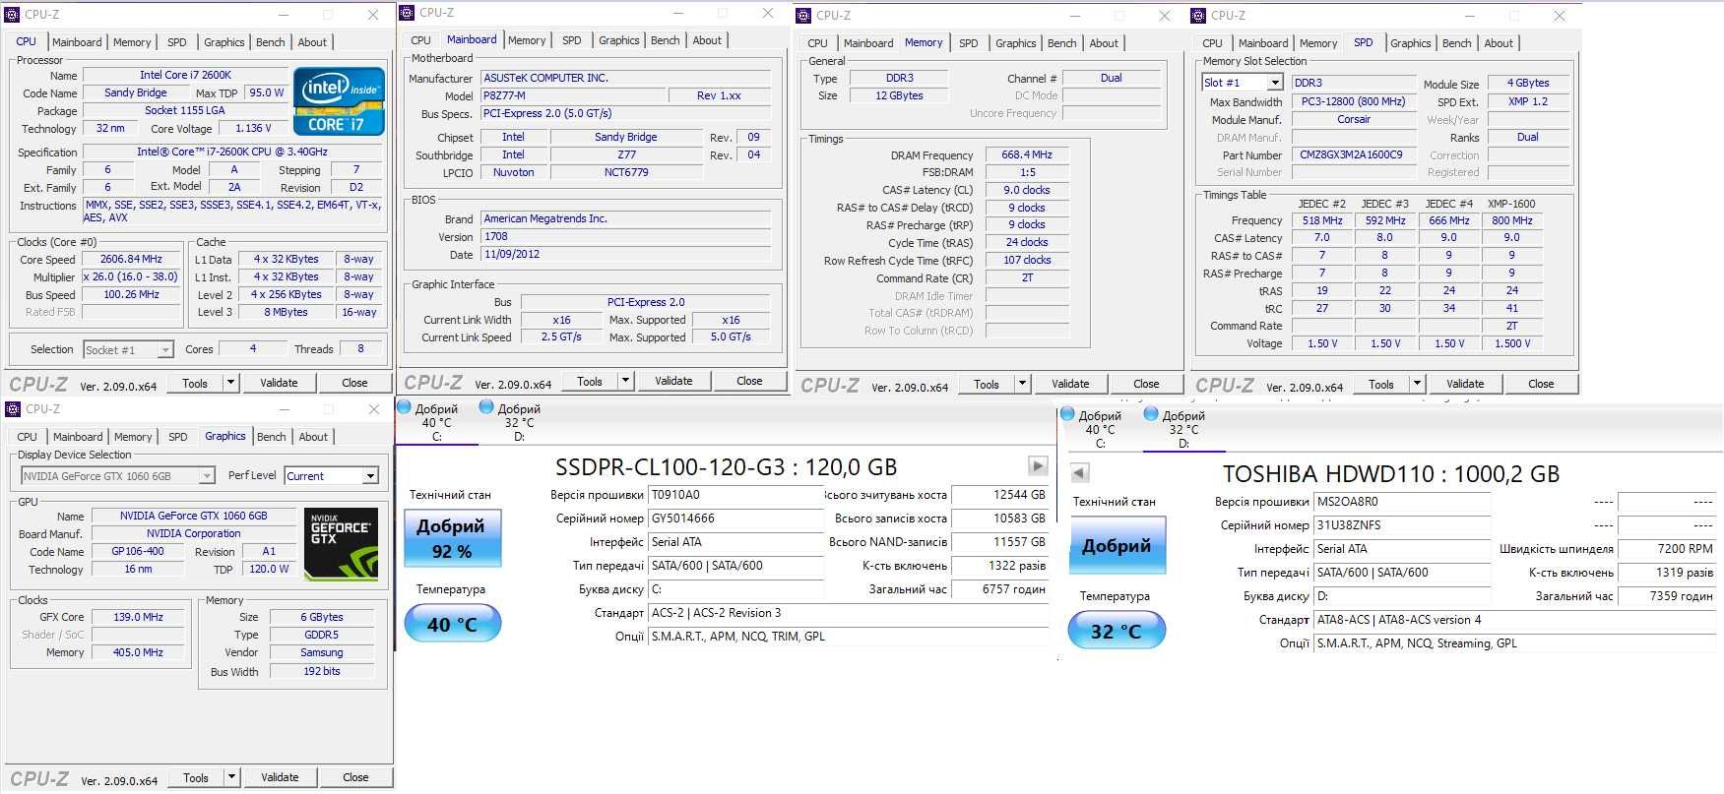This screenshot has width=1724, height=794.
Task: Click the T0910A0 firmware version field
Action: pyautogui.click(x=735, y=495)
